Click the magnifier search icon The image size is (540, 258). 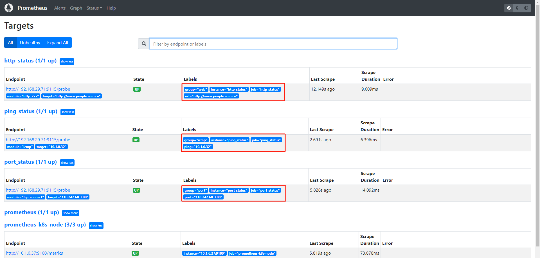tap(144, 44)
